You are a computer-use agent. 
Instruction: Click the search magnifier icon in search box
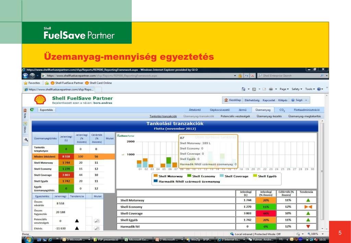coord(322,76)
